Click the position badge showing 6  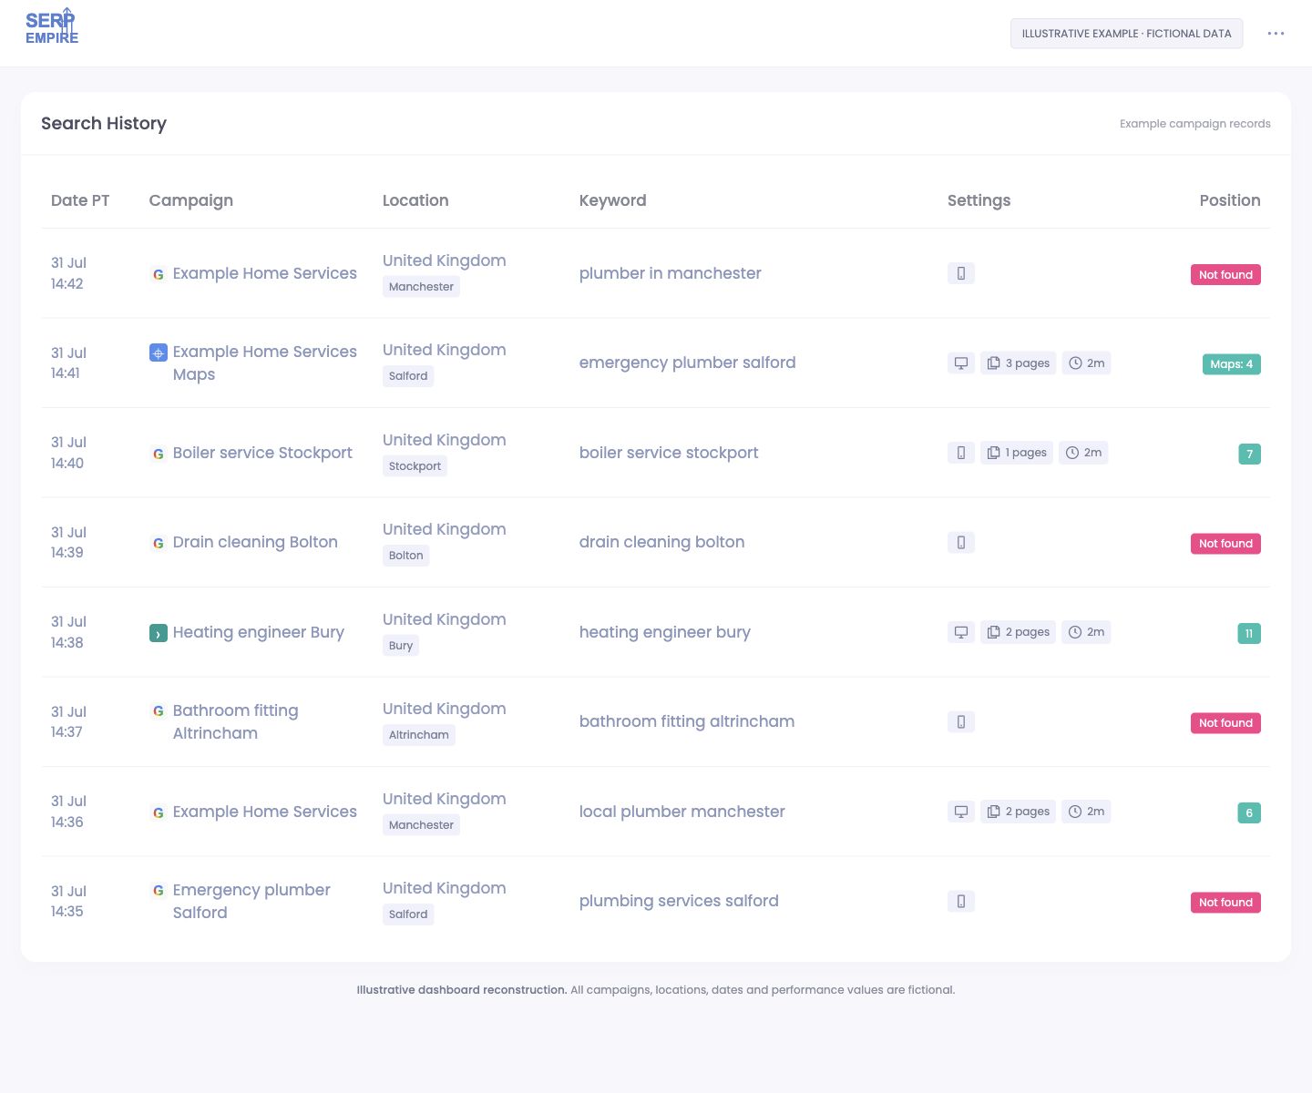(x=1249, y=812)
